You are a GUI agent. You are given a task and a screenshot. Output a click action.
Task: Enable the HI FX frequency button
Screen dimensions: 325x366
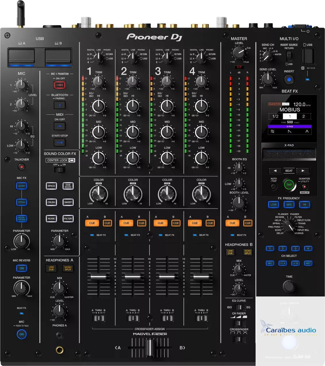[305, 205]
